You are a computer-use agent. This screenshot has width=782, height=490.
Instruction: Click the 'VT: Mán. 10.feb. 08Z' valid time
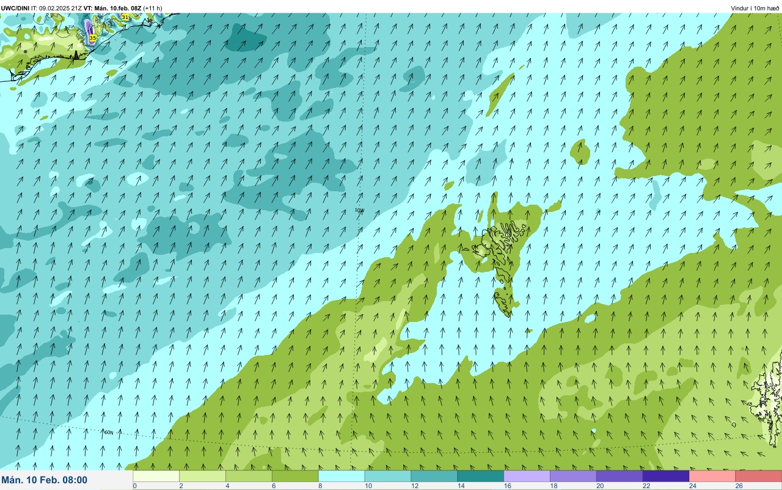pyautogui.click(x=113, y=8)
